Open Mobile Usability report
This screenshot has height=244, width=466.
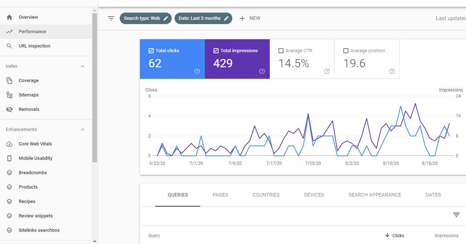pos(35,158)
